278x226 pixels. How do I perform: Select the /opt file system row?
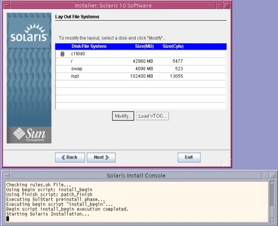[141, 76]
